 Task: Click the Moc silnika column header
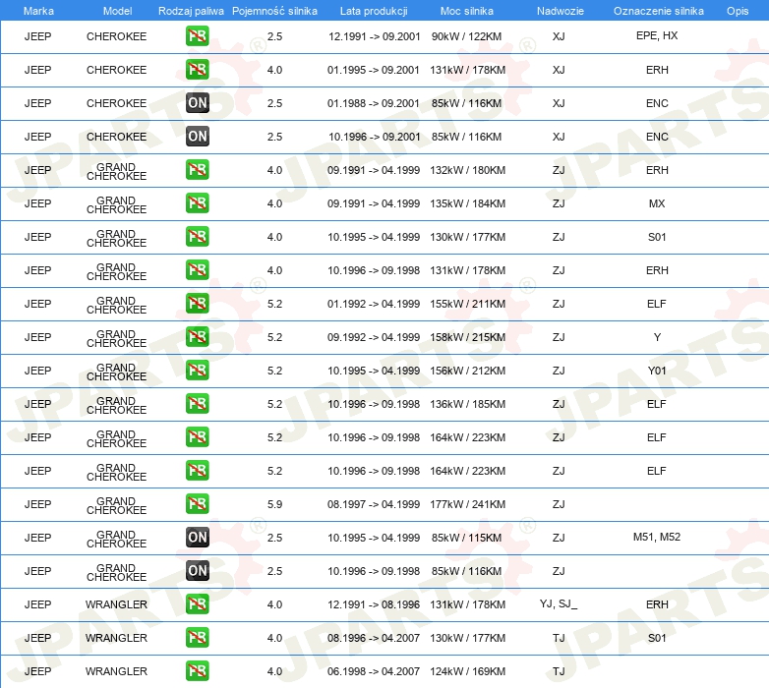[467, 11]
